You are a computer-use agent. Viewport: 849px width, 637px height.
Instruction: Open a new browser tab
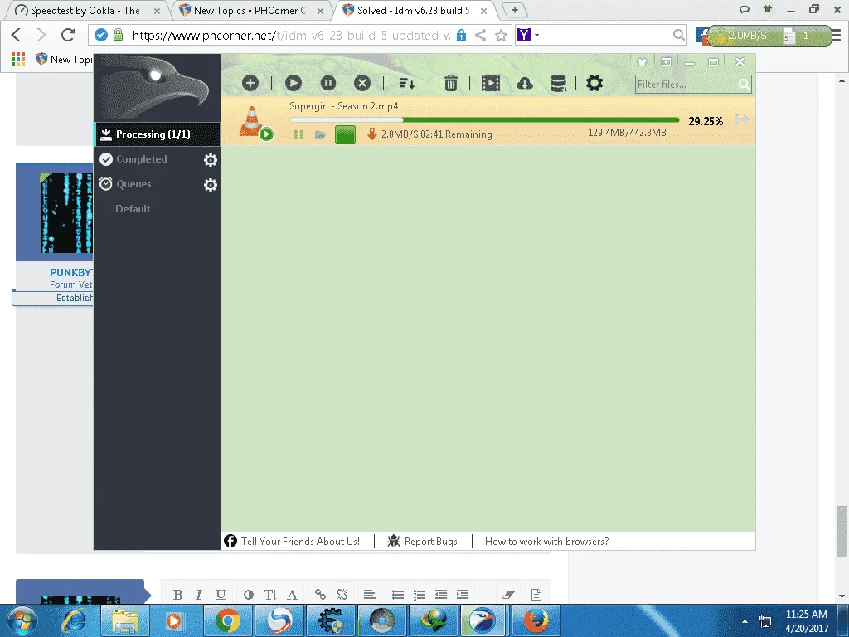514,10
